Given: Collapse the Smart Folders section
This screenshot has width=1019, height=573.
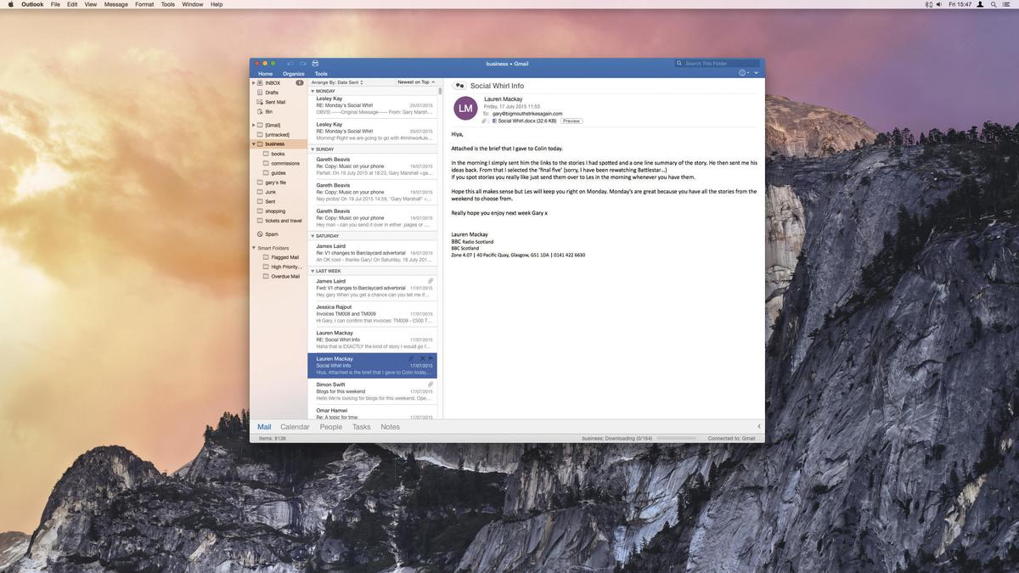Looking at the screenshot, I should pyautogui.click(x=253, y=248).
